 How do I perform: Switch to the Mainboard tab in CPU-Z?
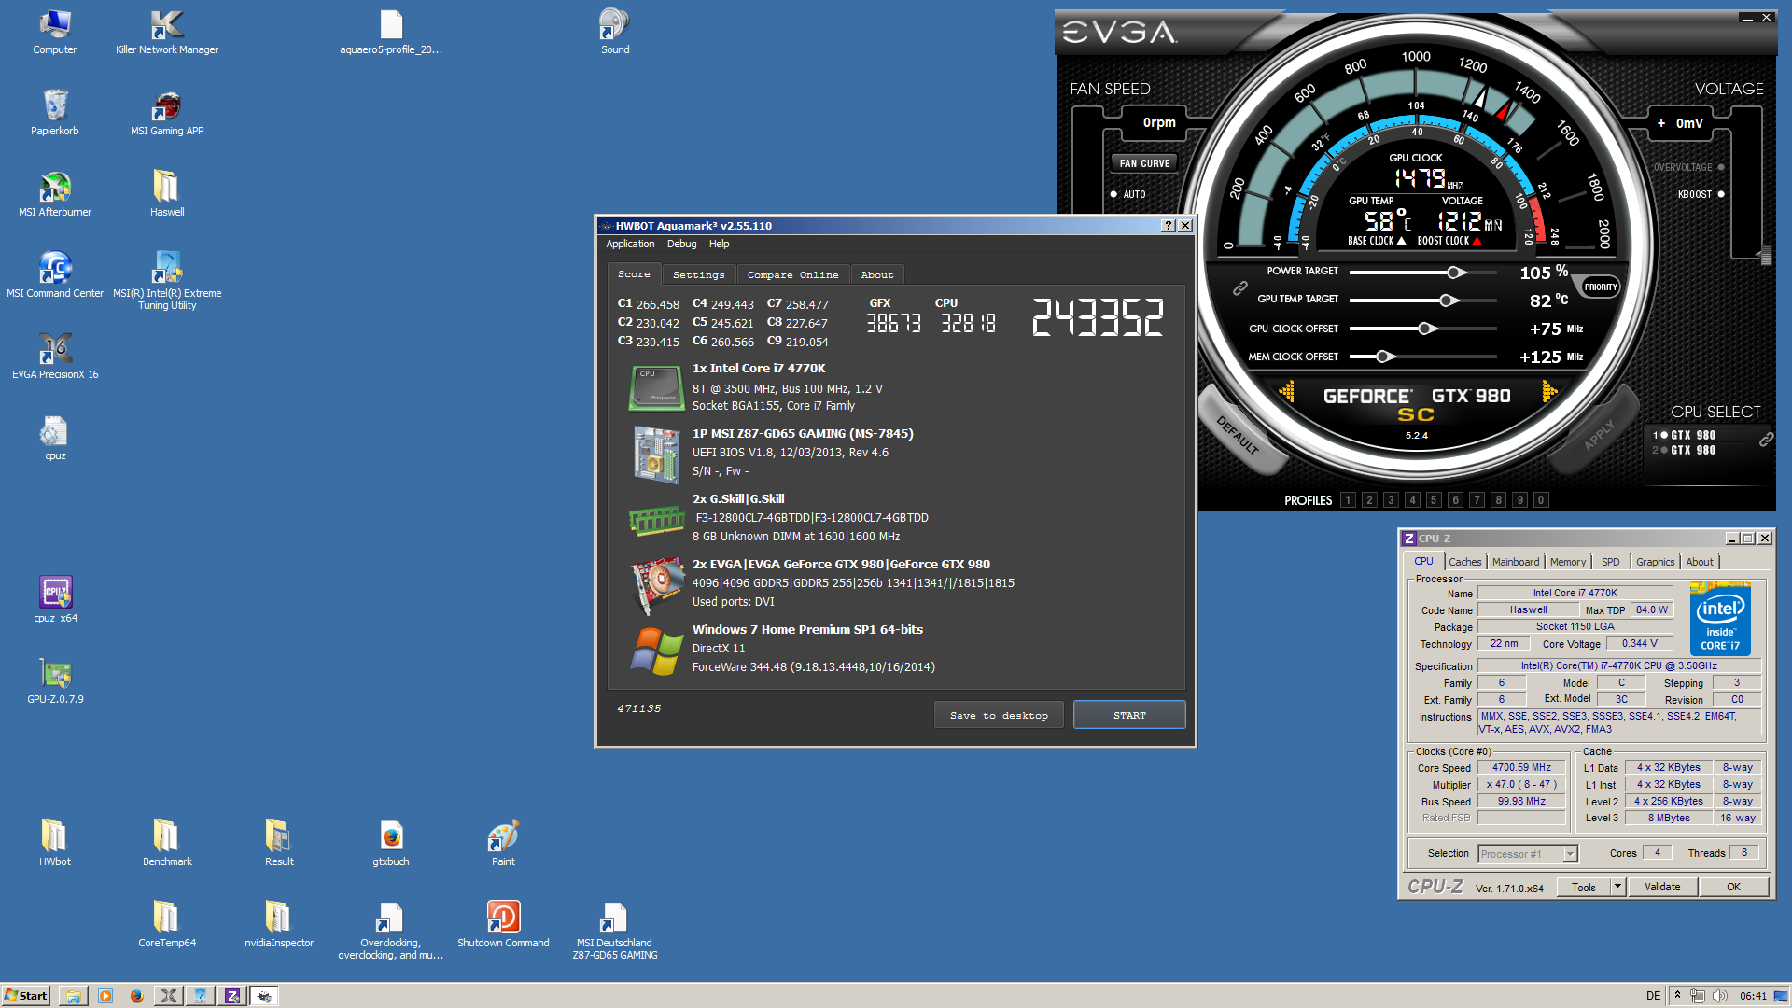[x=1515, y=562]
